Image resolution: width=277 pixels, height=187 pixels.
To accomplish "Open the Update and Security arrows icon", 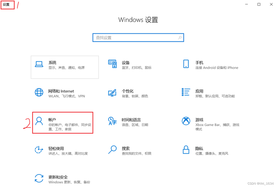I will click(x=39, y=179).
